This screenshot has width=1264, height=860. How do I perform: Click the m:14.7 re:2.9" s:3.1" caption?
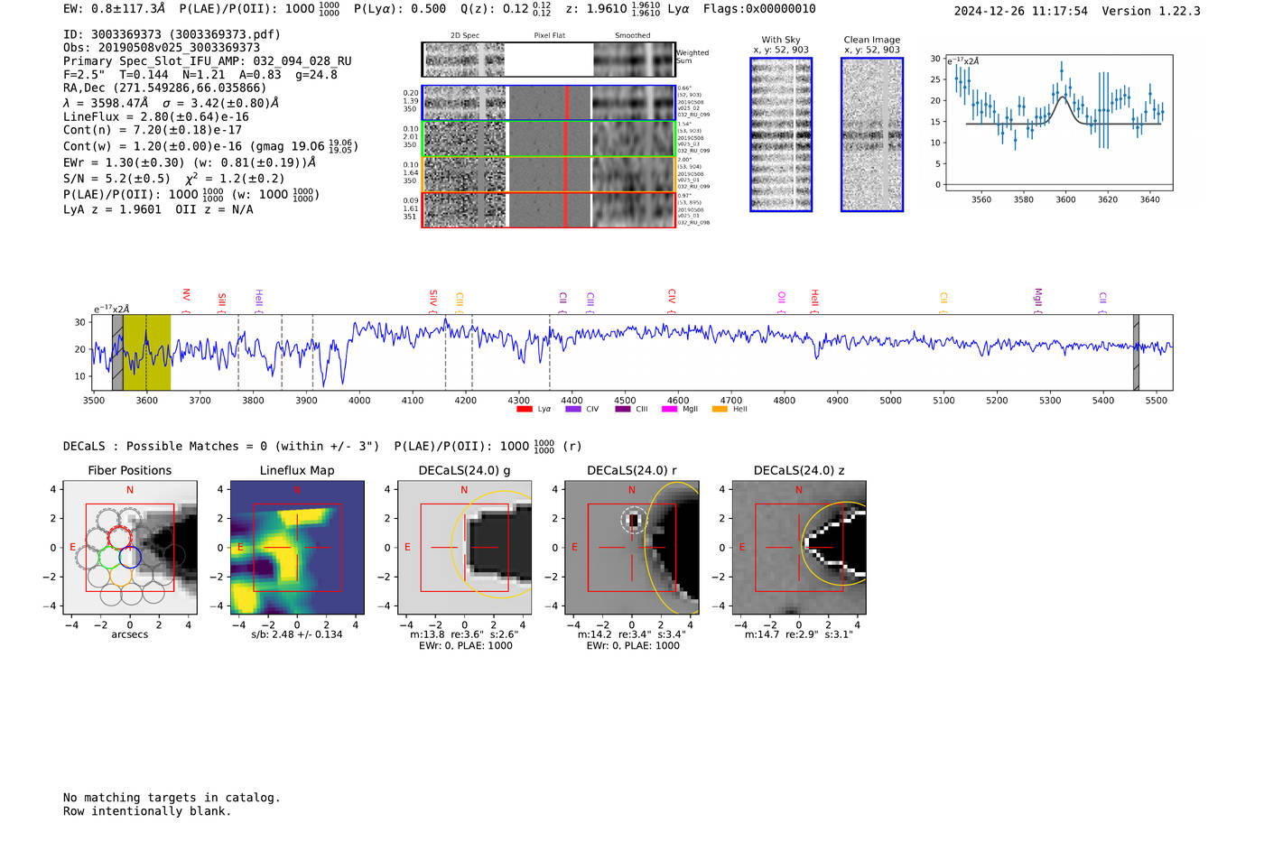[x=799, y=634]
